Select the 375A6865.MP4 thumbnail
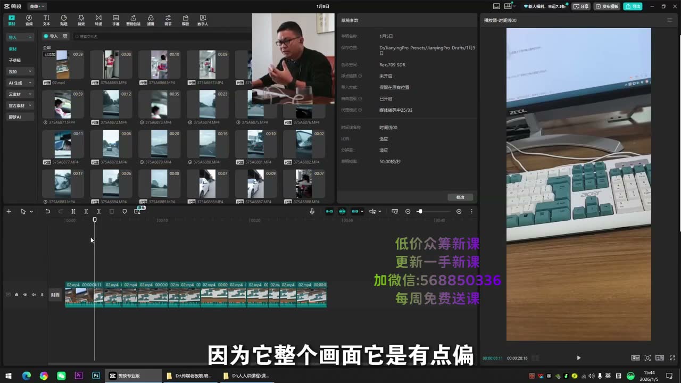681x383 pixels. (x=111, y=64)
